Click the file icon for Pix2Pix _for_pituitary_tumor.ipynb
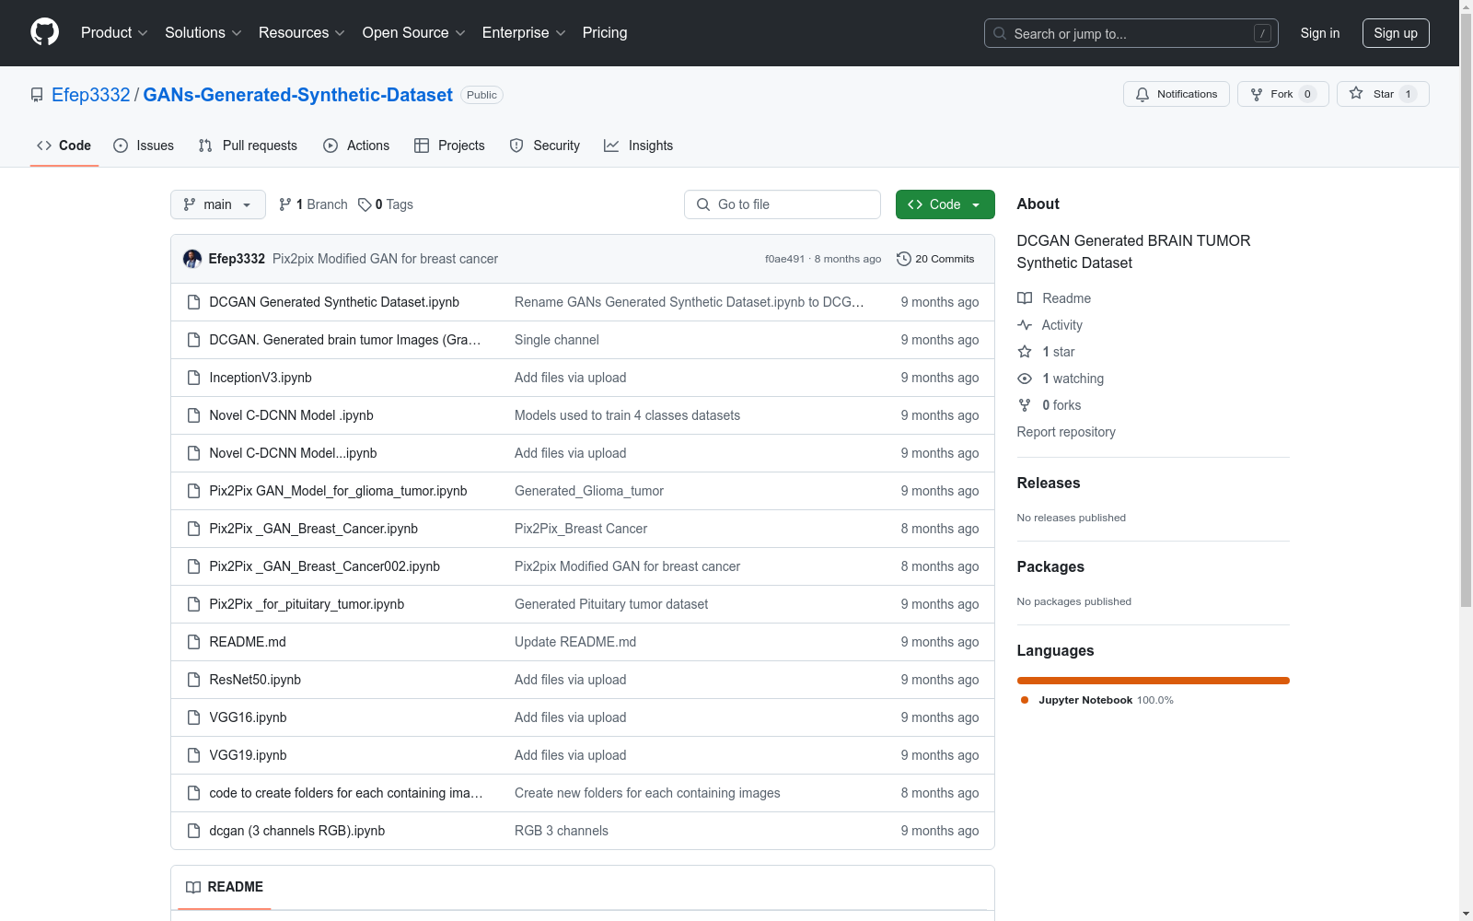Viewport: 1473px width, 921px height. pos(193,604)
